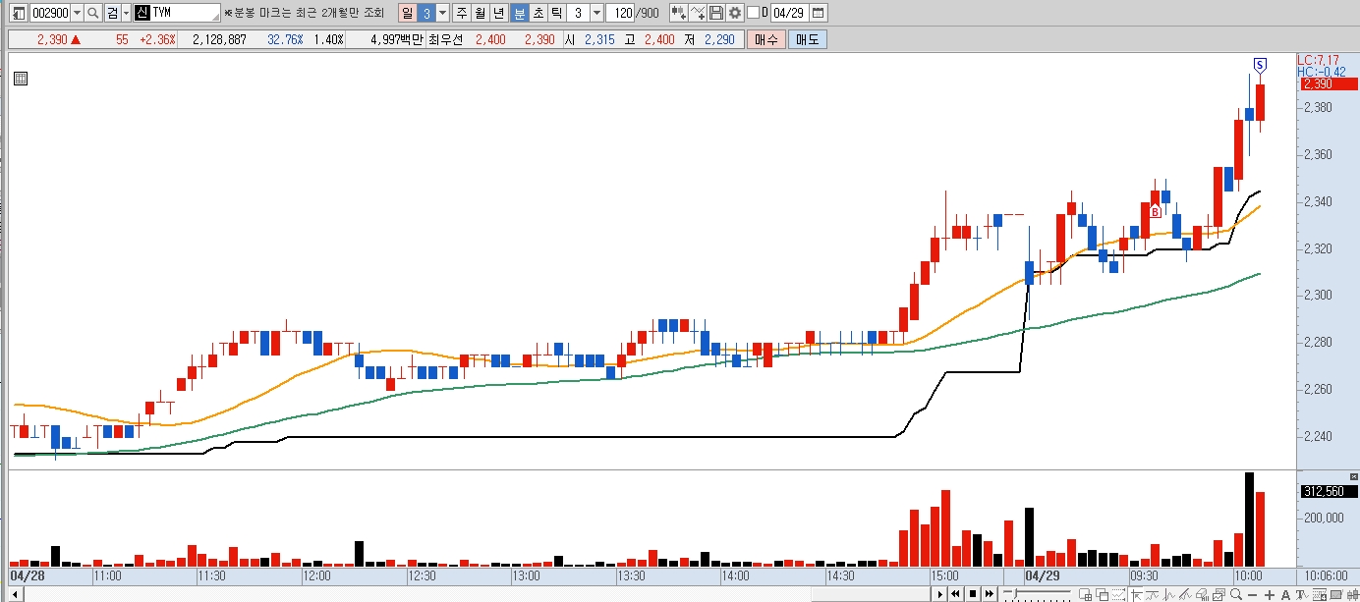Click the grid-window layout icon after the slider

point(1086,593)
